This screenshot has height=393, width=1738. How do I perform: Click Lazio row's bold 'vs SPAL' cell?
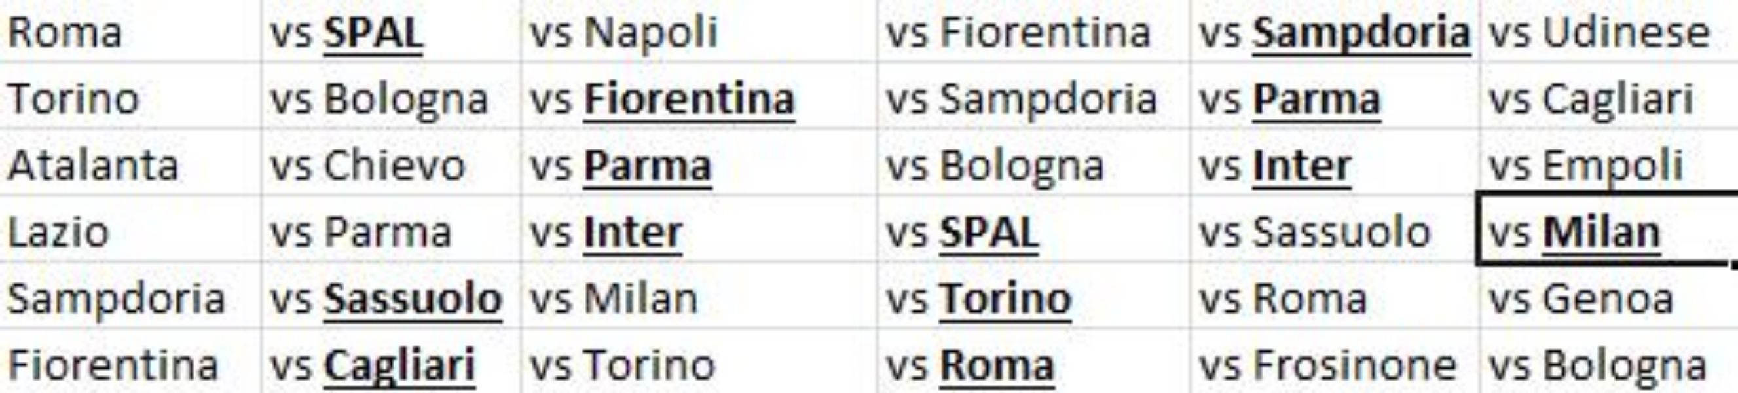point(962,233)
